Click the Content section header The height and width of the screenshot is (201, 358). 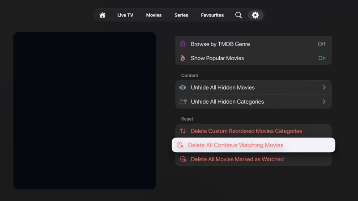tap(189, 75)
